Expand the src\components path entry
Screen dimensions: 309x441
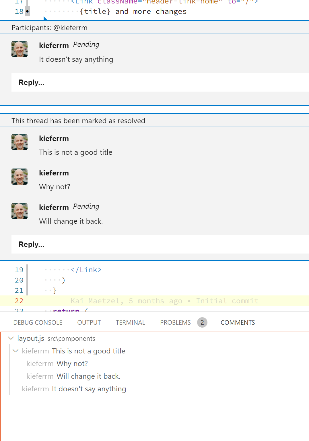[71, 339]
